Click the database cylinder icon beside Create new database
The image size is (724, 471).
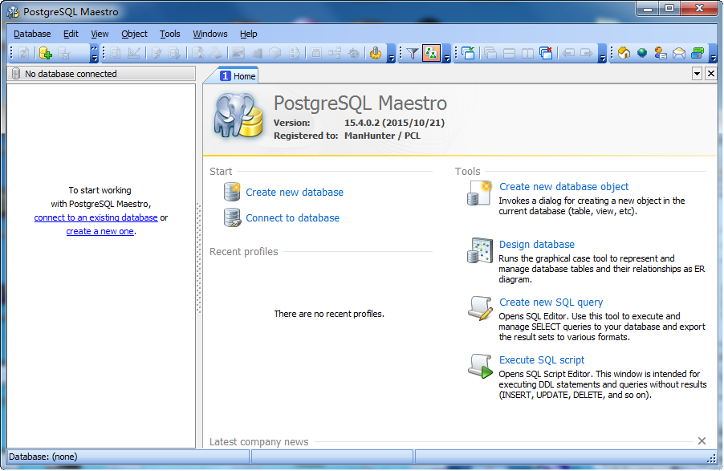point(232,192)
